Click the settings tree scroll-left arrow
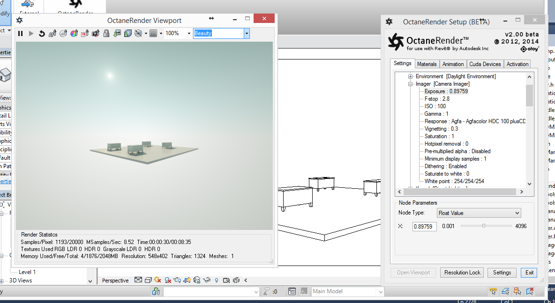Screen dimensions: 555x303 (x=400, y=192)
